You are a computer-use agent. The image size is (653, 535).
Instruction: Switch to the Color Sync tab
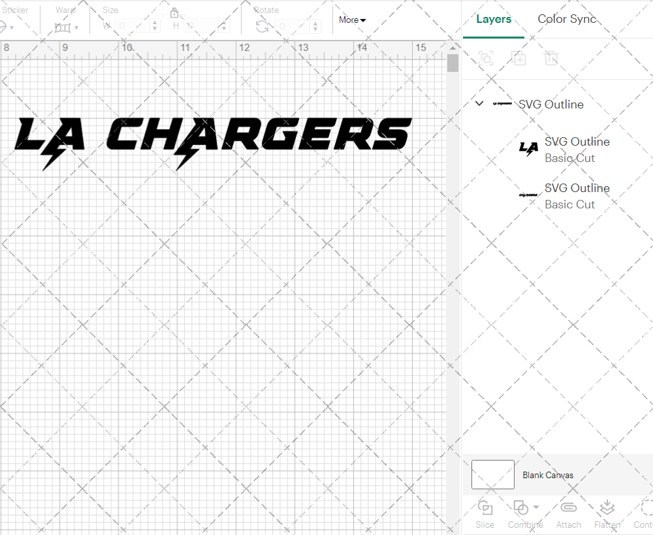(567, 19)
